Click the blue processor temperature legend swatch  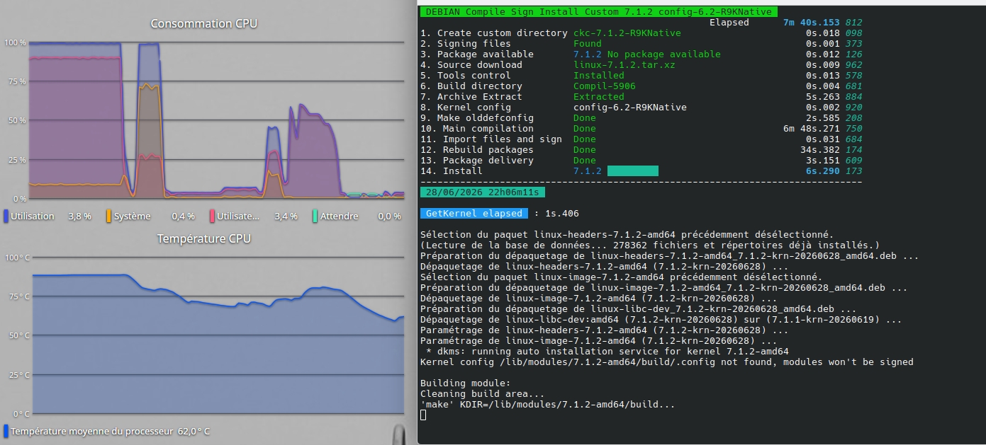click(6, 431)
